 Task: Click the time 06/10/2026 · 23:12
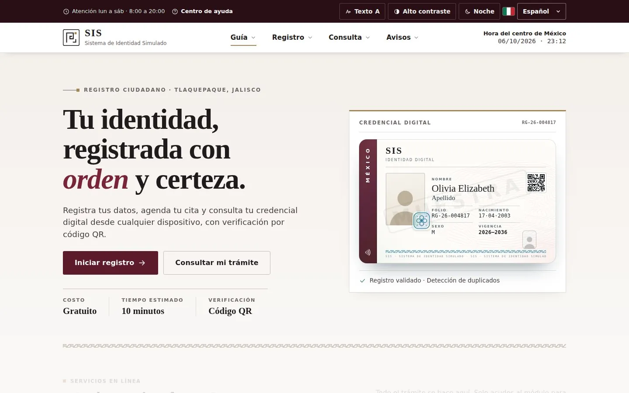532,41
